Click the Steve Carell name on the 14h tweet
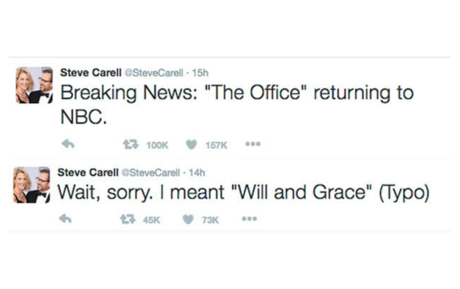The image size is (460, 289). click(x=88, y=172)
